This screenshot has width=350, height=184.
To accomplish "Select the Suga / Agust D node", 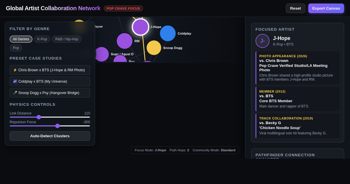I will 101,54.
